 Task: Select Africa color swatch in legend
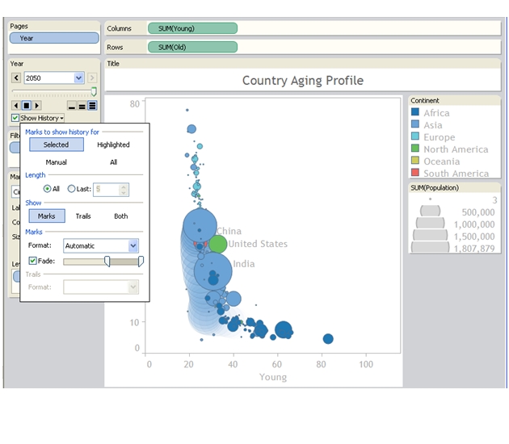tap(414, 112)
